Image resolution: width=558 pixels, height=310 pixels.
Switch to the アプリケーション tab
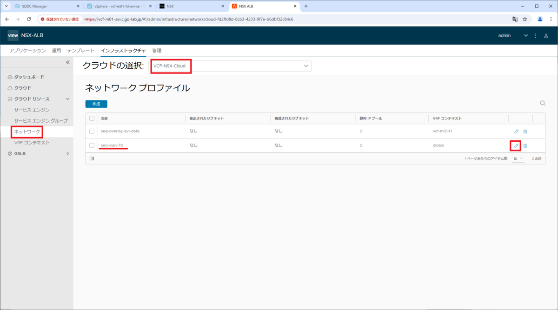27,50
